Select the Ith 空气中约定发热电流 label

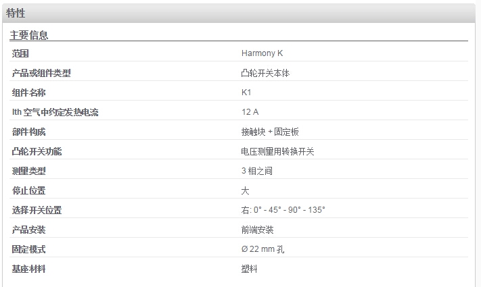[55, 112]
